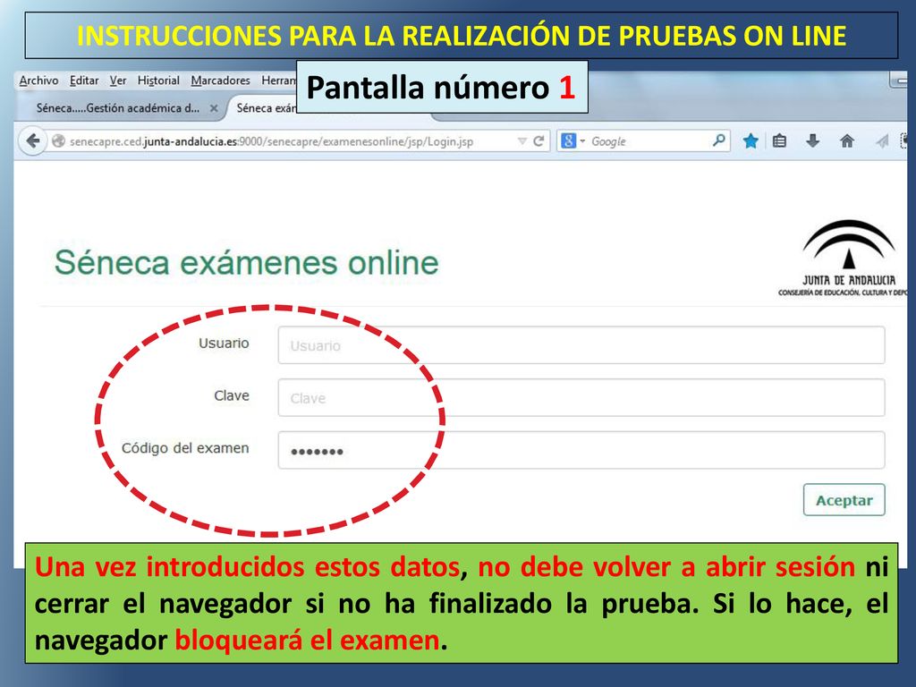Click the bookmark star icon
Screen dimensions: 916x687
click(751, 140)
